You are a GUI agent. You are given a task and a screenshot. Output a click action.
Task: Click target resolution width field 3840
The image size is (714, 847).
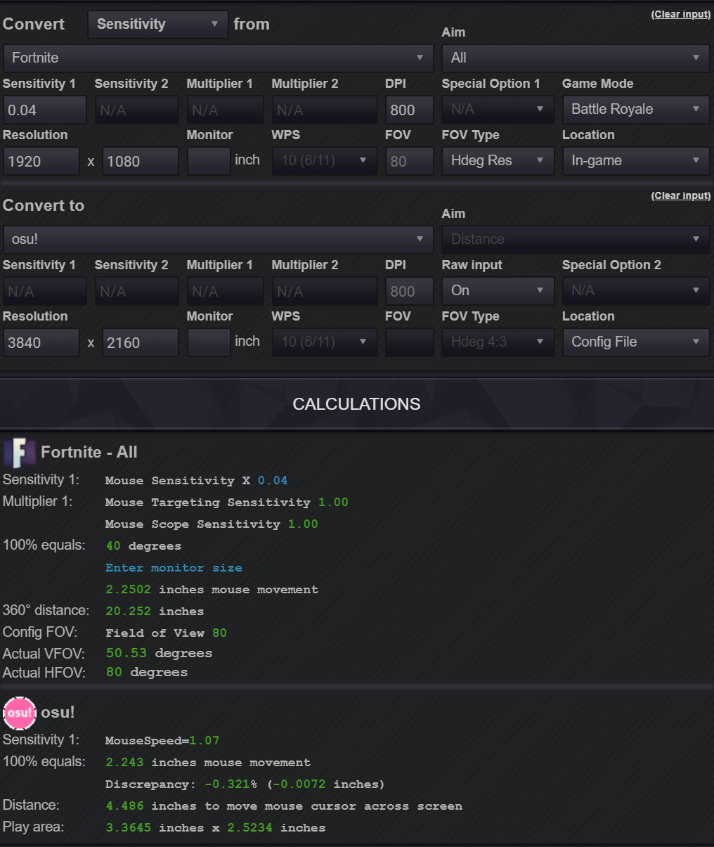41,343
